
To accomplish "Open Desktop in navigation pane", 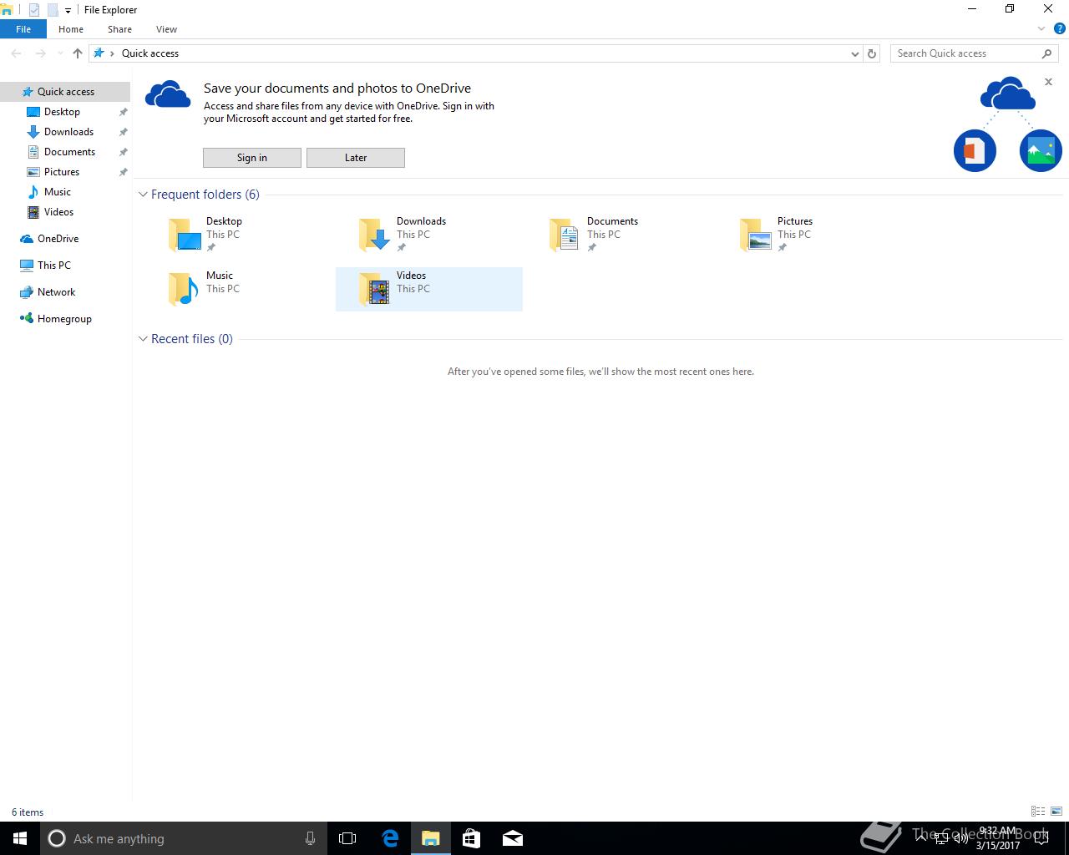I will click(x=62, y=112).
